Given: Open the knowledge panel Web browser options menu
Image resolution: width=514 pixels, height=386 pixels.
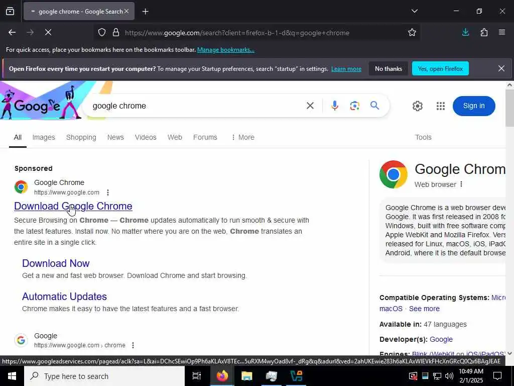Looking at the screenshot, I should tap(461, 184).
